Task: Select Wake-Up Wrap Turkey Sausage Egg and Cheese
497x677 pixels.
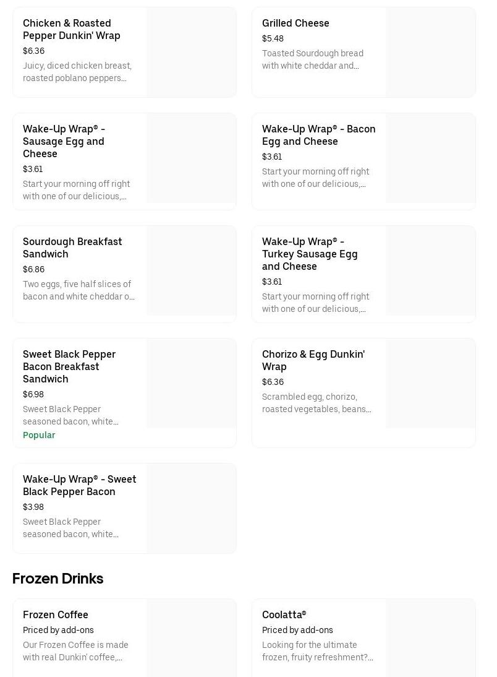Action: (x=310, y=254)
